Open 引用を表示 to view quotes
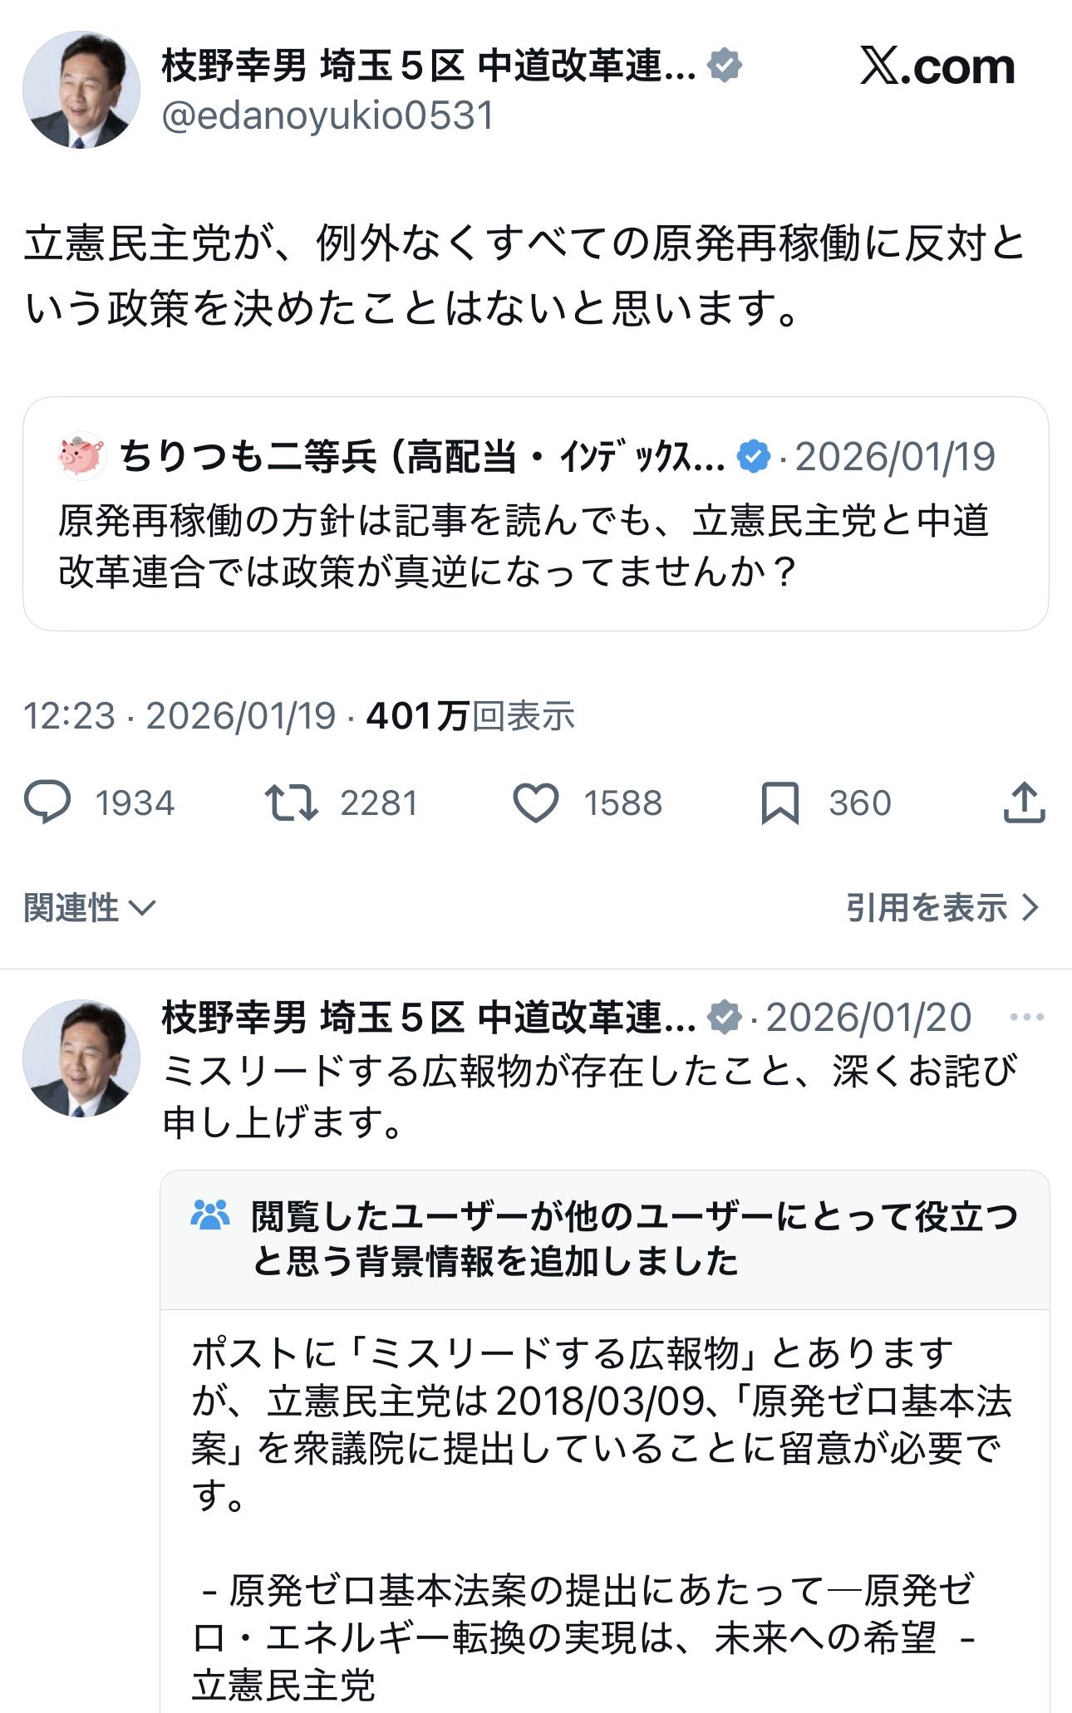The height and width of the screenshot is (1713, 1072). (x=942, y=907)
